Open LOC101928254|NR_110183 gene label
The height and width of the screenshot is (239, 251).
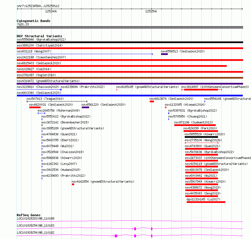click(x=36, y=225)
